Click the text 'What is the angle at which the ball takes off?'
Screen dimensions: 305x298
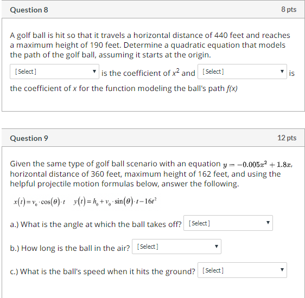pos(101,224)
